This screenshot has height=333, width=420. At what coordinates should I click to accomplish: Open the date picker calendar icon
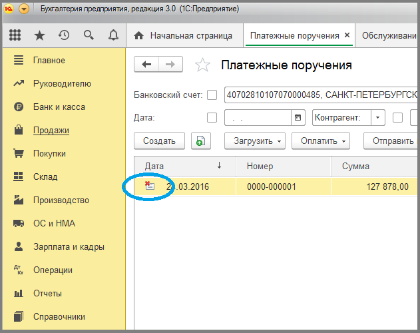coord(298,117)
